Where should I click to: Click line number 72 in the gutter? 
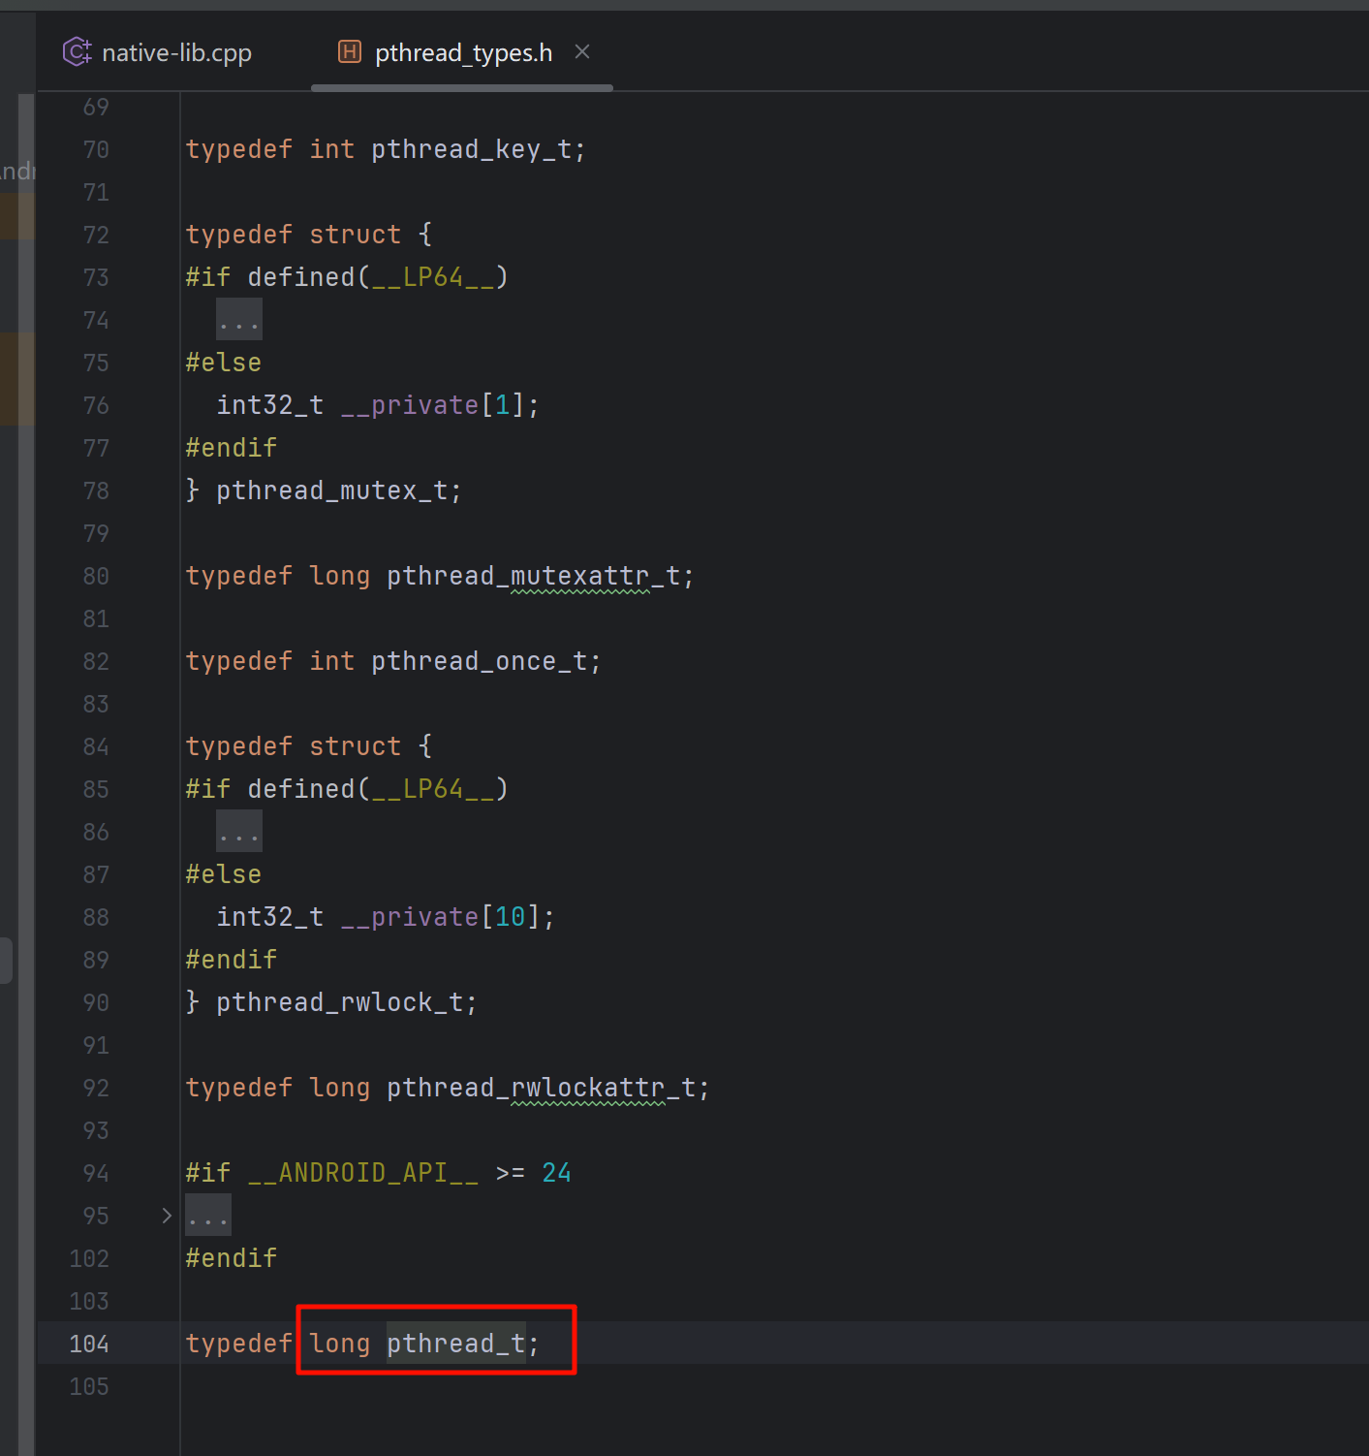point(96,235)
